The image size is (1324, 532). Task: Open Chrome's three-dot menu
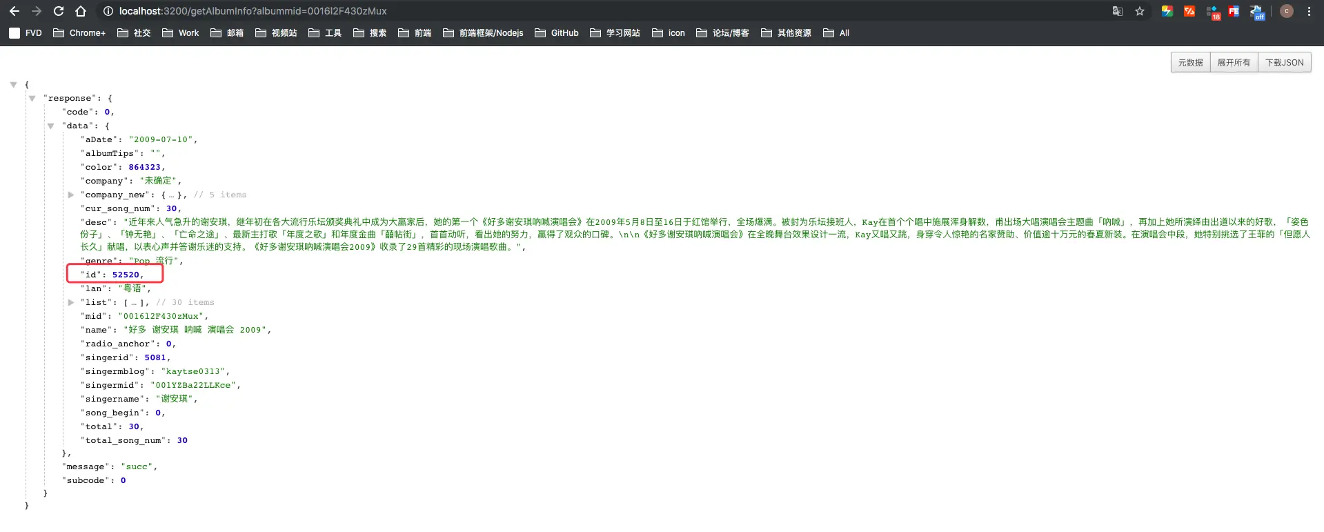coord(1309,11)
